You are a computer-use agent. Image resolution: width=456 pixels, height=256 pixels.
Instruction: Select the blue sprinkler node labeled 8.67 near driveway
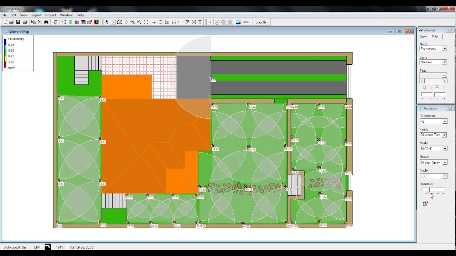(x=211, y=77)
